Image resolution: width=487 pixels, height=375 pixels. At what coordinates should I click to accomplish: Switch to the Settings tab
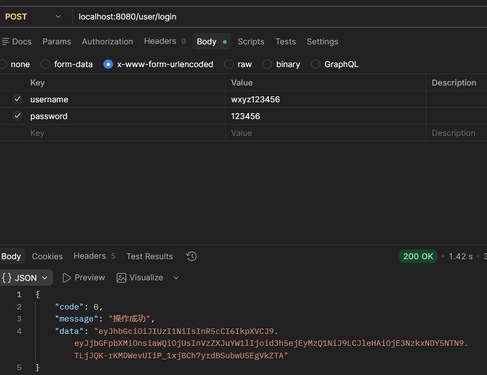pos(323,42)
